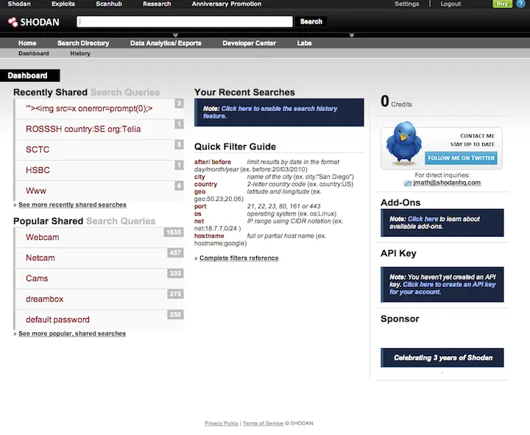Viewport: 530px width, 435px height.
Task: Open the help question mark icon
Action: (x=520, y=4)
